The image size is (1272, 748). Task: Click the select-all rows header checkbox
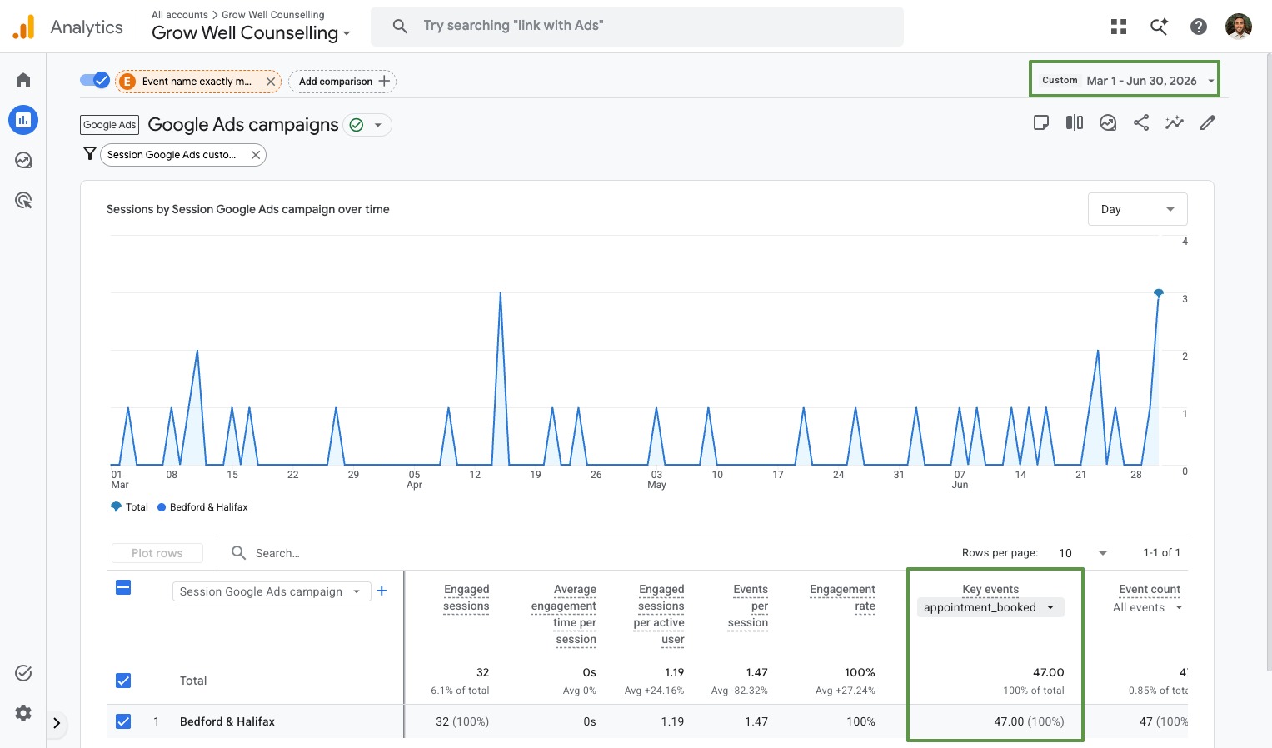pyautogui.click(x=123, y=588)
